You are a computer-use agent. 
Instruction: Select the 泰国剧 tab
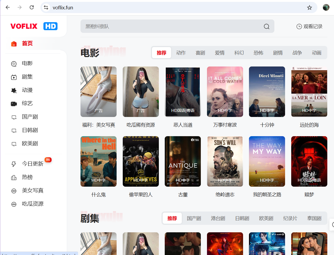[x=314, y=218]
